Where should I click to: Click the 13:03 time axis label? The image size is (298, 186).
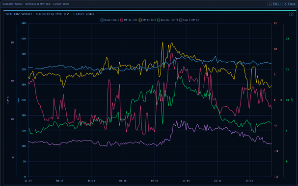coord(186,181)
